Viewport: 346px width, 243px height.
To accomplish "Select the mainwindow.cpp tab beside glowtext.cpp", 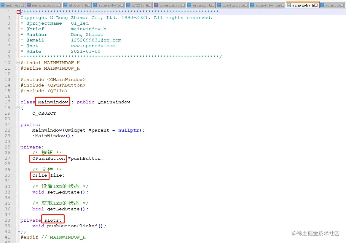I will (x=267, y=5).
